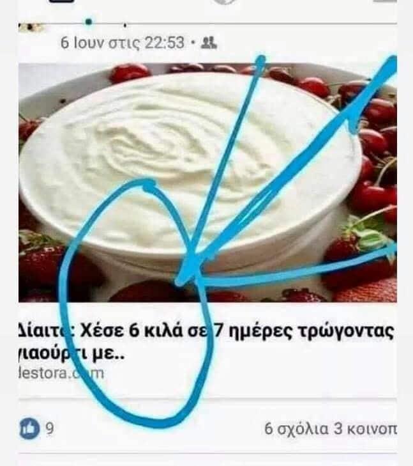View who liked via the 9 count
Screen dimensions: 413x466
click(50, 428)
